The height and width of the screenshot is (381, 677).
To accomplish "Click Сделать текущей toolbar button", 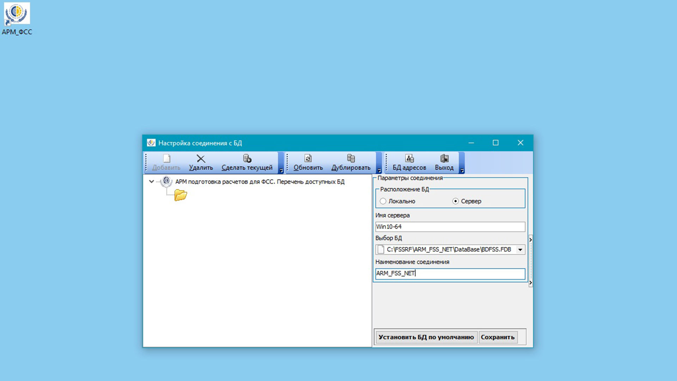I will point(247,163).
